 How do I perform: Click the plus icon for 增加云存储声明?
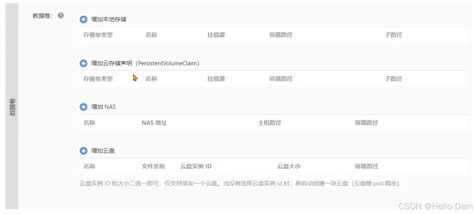pyautogui.click(x=83, y=63)
